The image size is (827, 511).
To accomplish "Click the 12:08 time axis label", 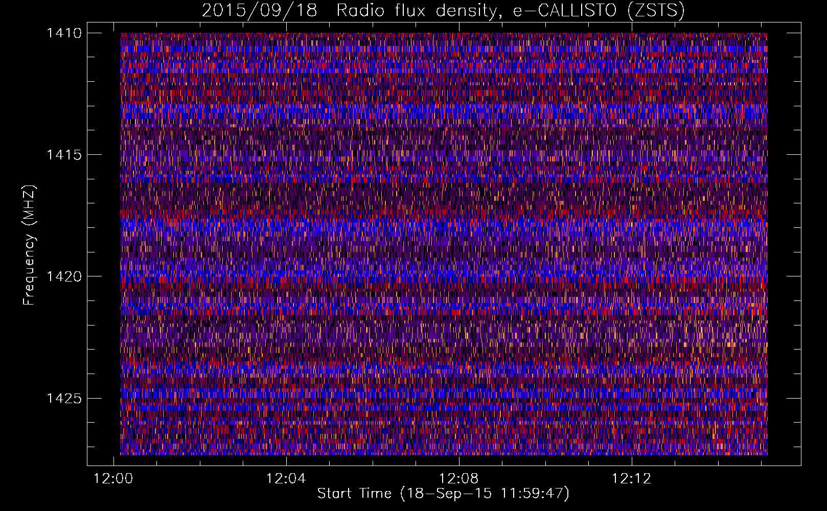I will point(459,478).
